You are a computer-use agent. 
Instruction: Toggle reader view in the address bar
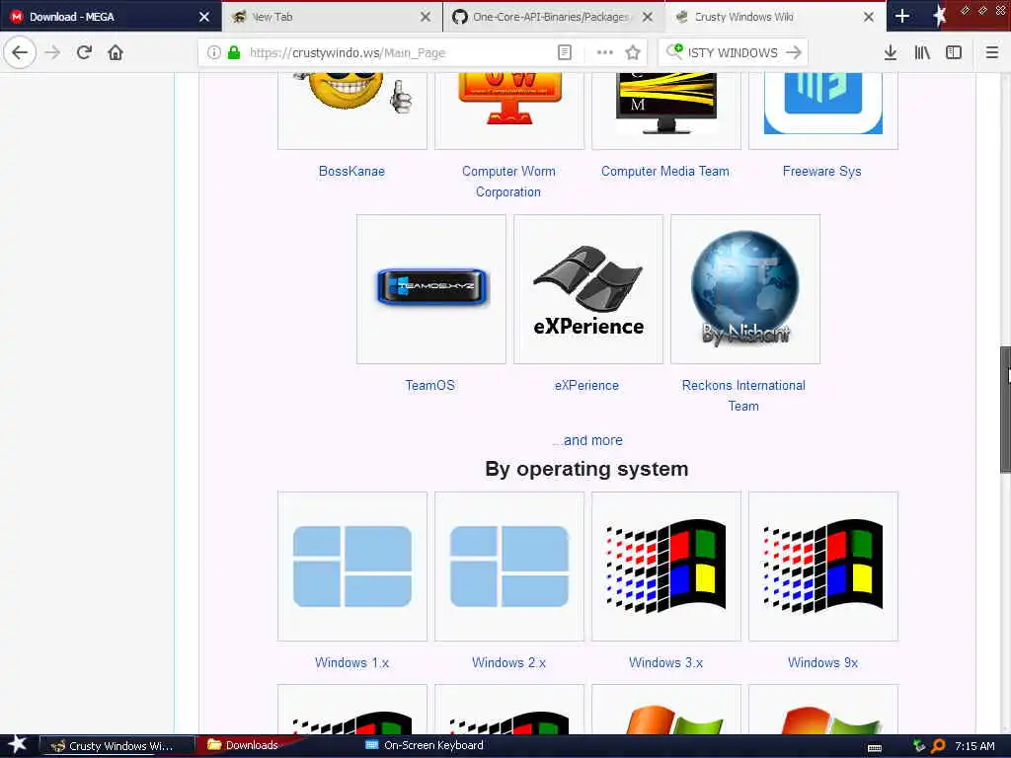coord(564,53)
